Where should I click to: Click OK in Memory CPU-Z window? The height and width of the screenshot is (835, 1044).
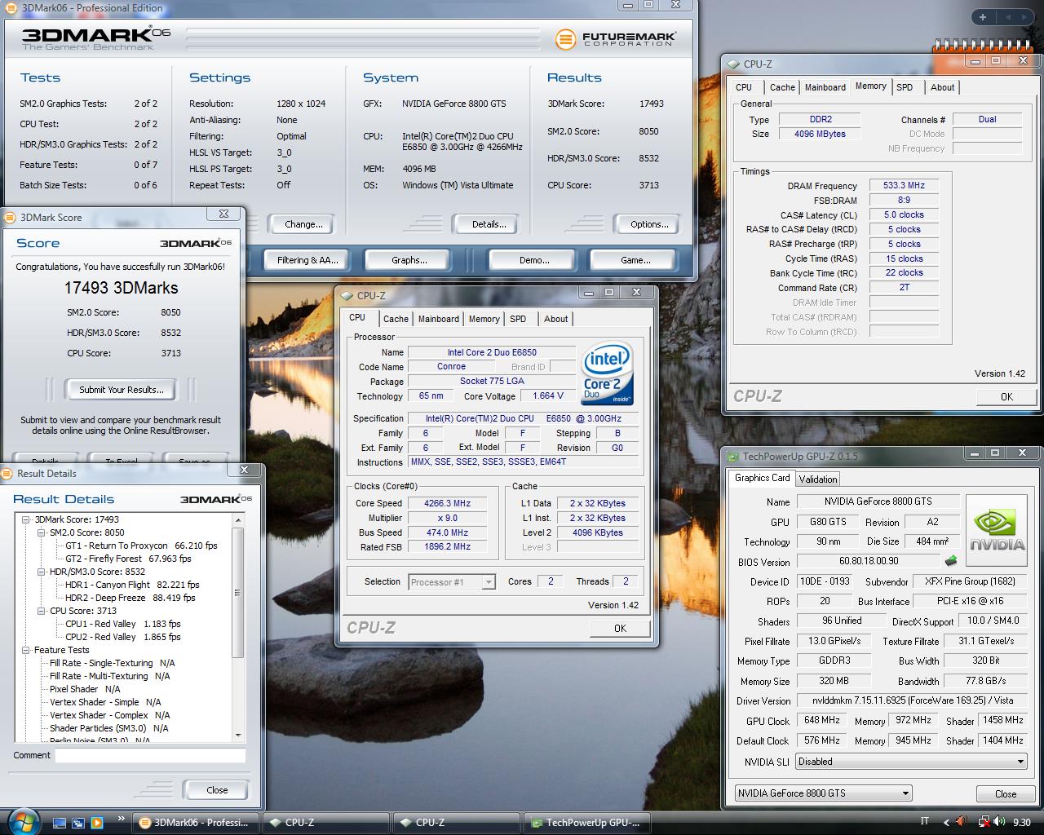(1006, 396)
